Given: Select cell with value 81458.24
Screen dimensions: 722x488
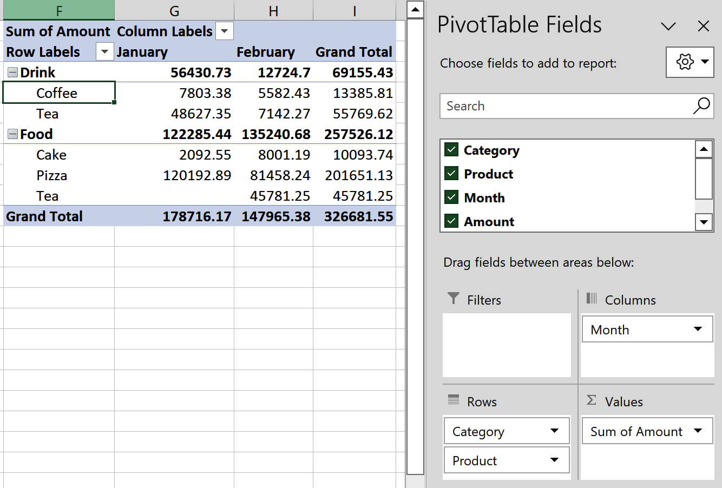Looking at the screenshot, I should [x=273, y=175].
